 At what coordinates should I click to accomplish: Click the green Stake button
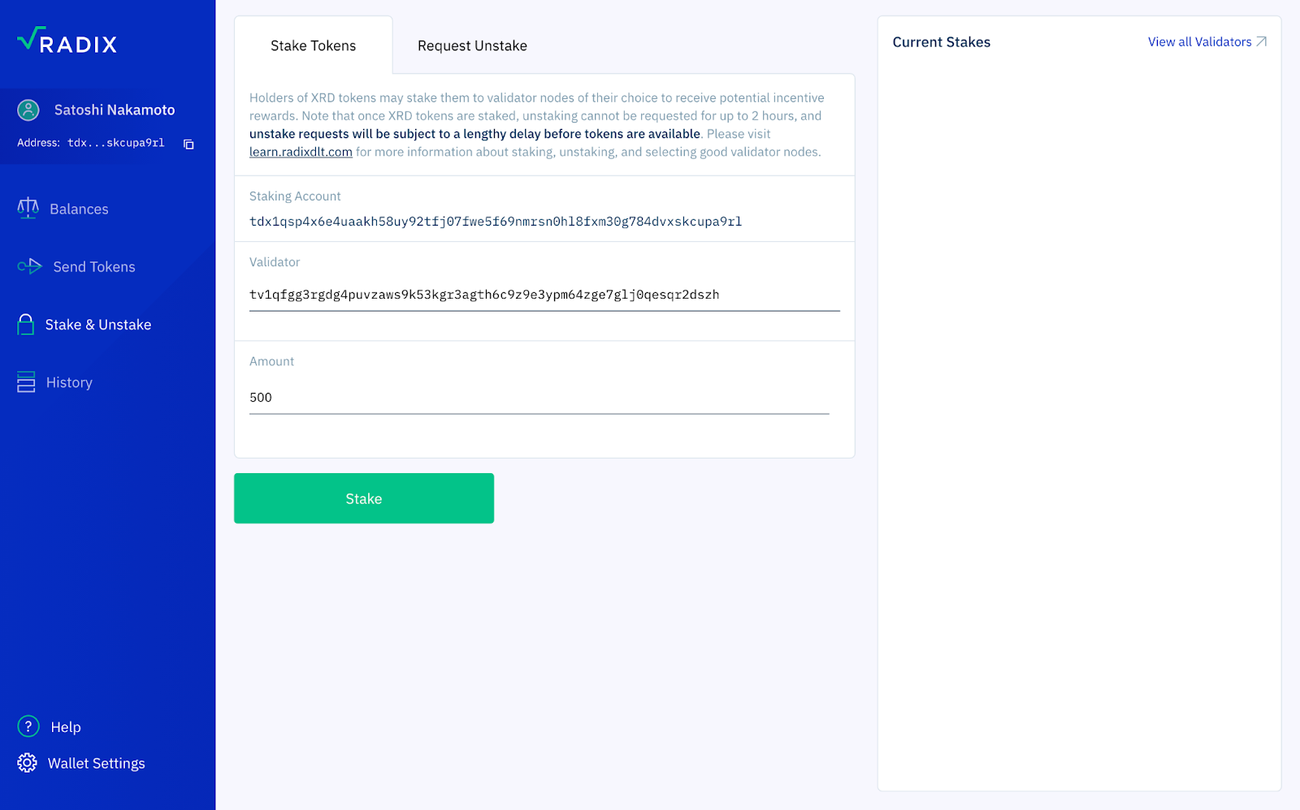pyautogui.click(x=364, y=498)
